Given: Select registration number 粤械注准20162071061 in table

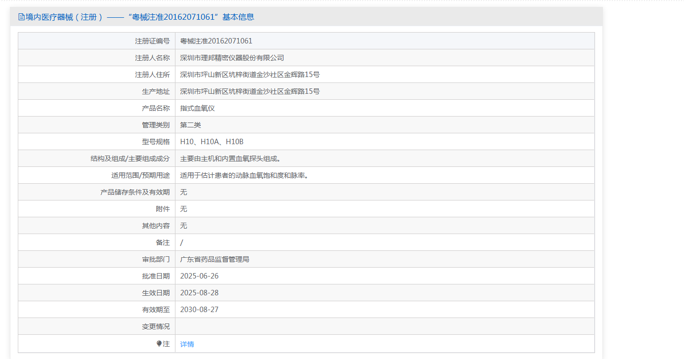Looking at the screenshot, I should (x=216, y=41).
